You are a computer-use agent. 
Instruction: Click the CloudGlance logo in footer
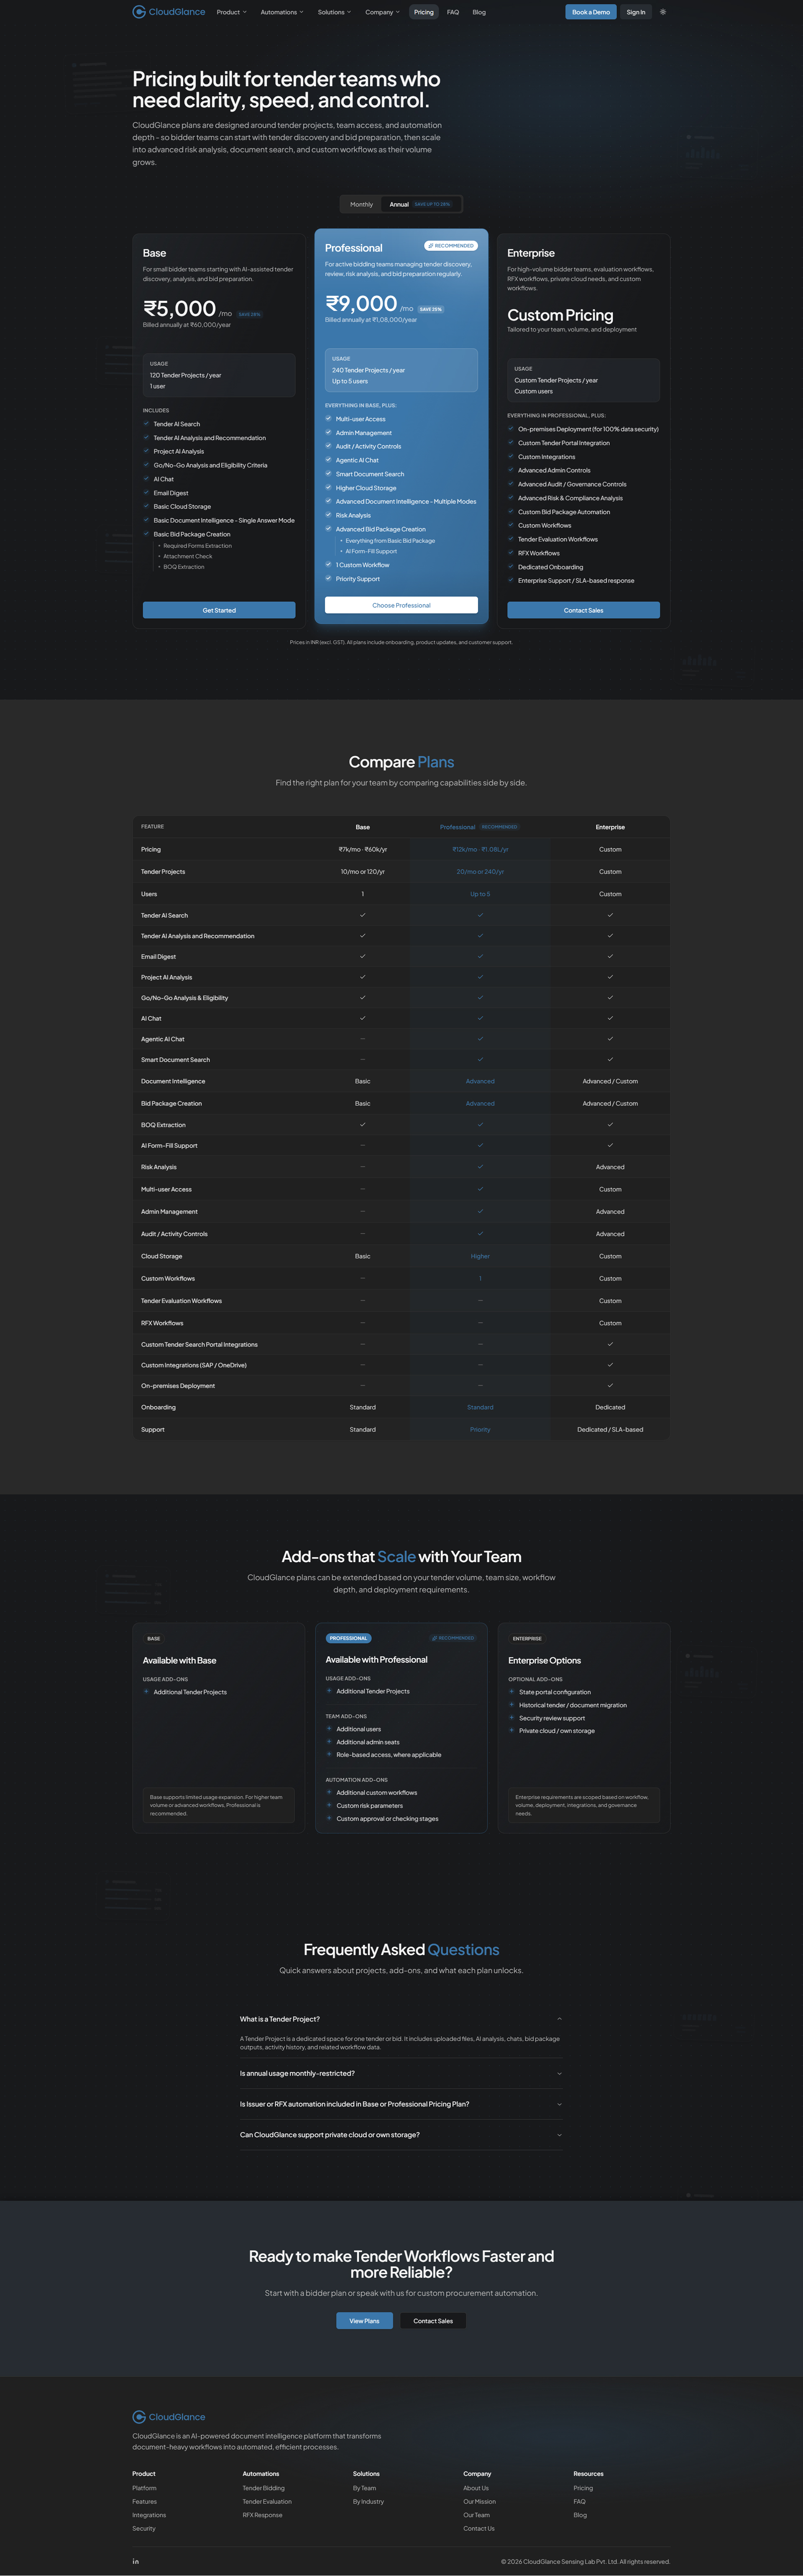tap(169, 2417)
